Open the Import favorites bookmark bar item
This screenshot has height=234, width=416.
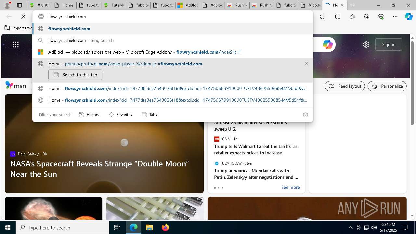pyautogui.click(x=19, y=28)
